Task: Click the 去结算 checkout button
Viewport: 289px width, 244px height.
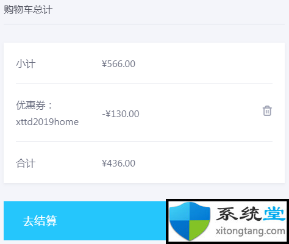Action: coord(85,221)
